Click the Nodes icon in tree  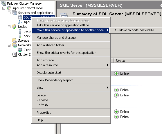click(x=14, y=27)
